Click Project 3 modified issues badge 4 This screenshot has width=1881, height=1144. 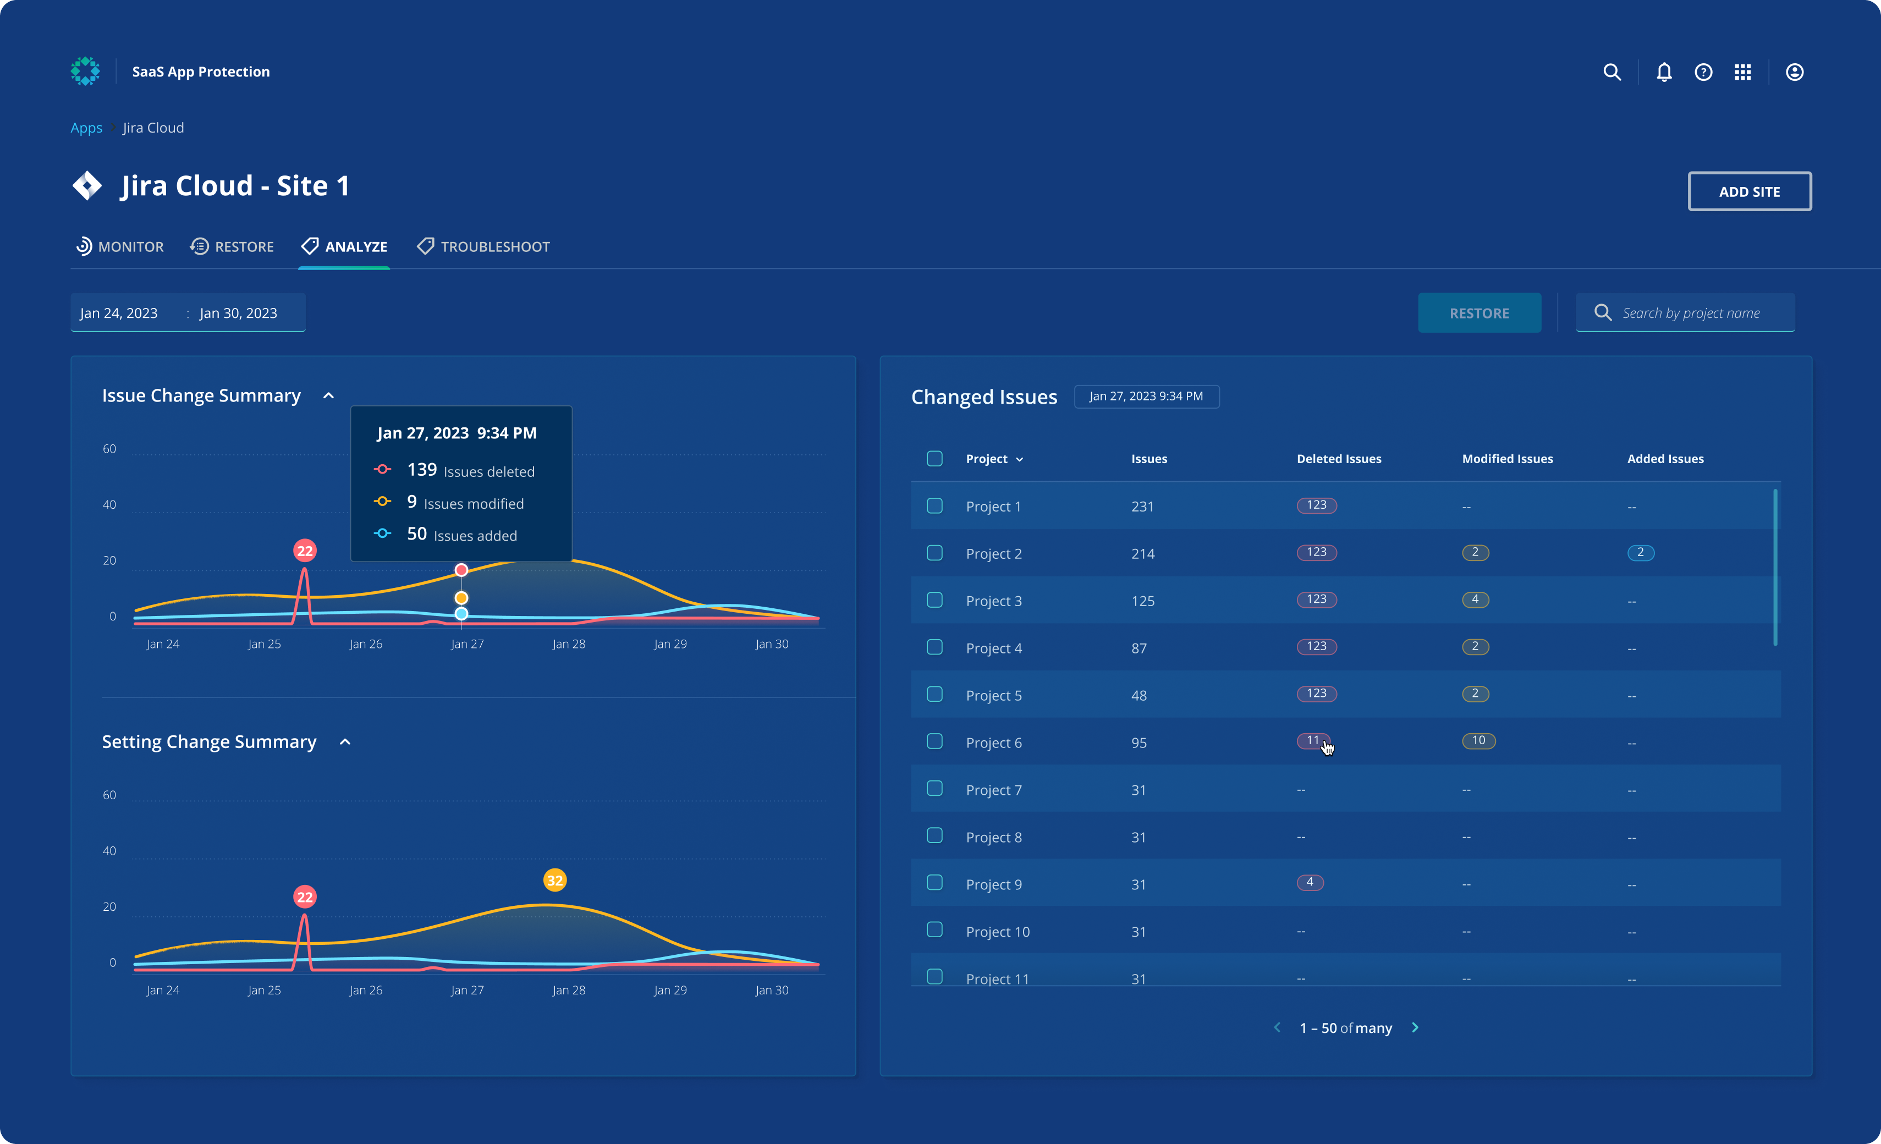click(x=1475, y=600)
